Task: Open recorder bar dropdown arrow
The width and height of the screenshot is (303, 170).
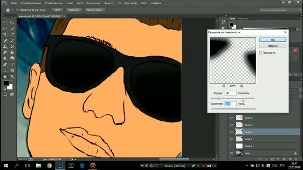Action: point(142,166)
